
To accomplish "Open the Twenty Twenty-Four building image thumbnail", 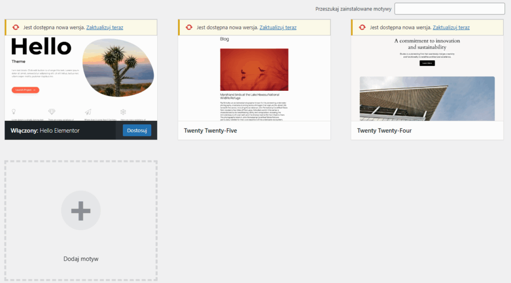I will click(x=427, y=98).
